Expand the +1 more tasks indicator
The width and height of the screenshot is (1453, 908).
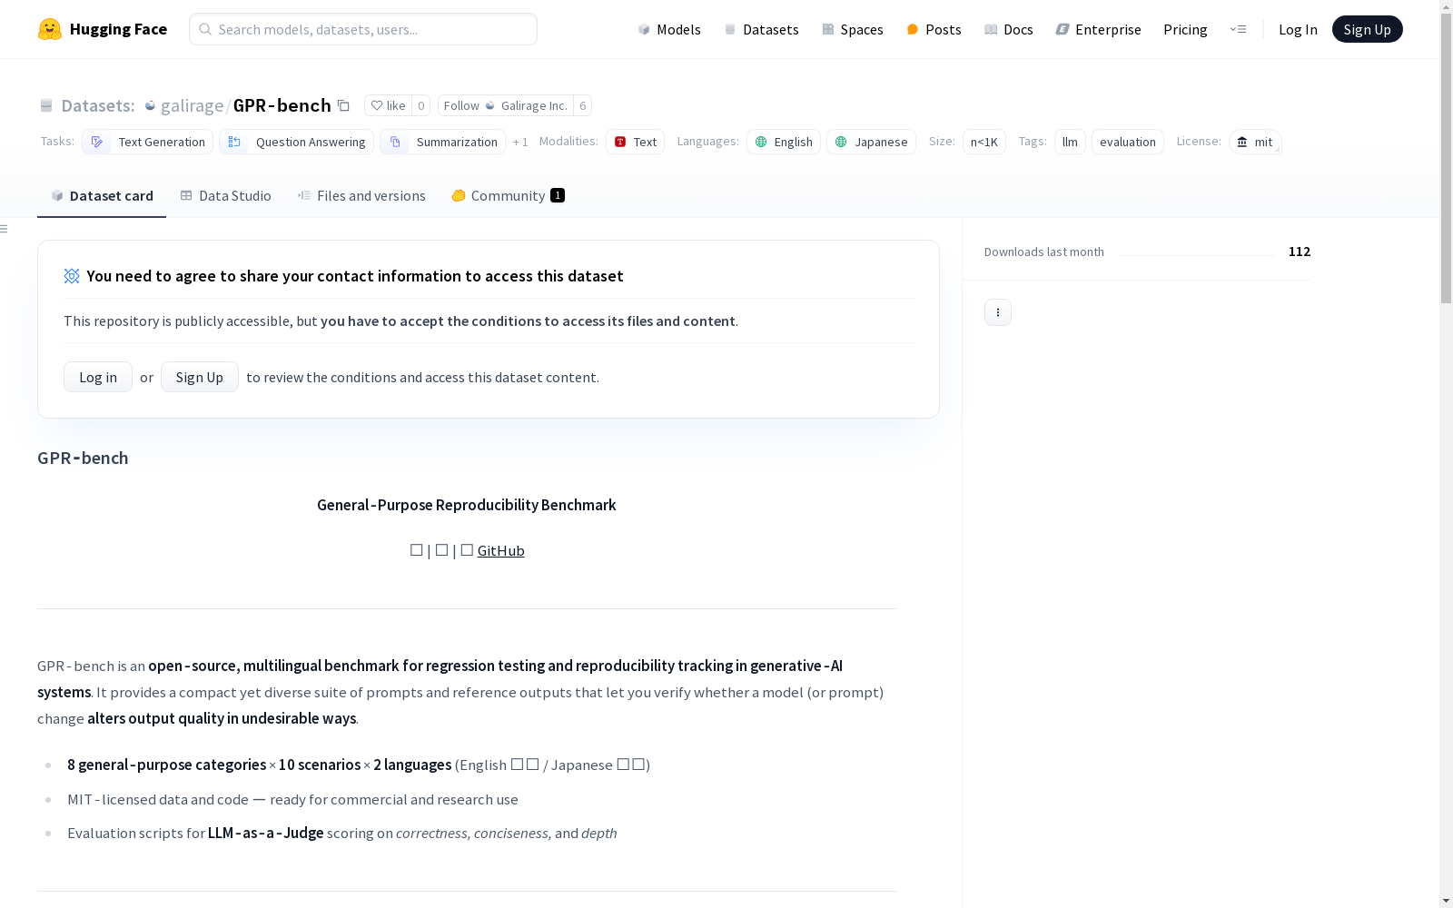(x=520, y=142)
